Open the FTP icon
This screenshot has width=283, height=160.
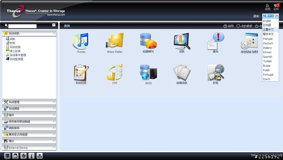pos(115,73)
